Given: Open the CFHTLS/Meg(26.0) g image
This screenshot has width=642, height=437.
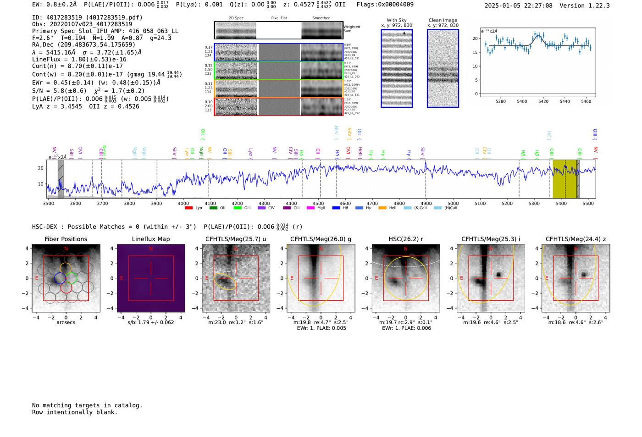Looking at the screenshot, I should tap(321, 278).
